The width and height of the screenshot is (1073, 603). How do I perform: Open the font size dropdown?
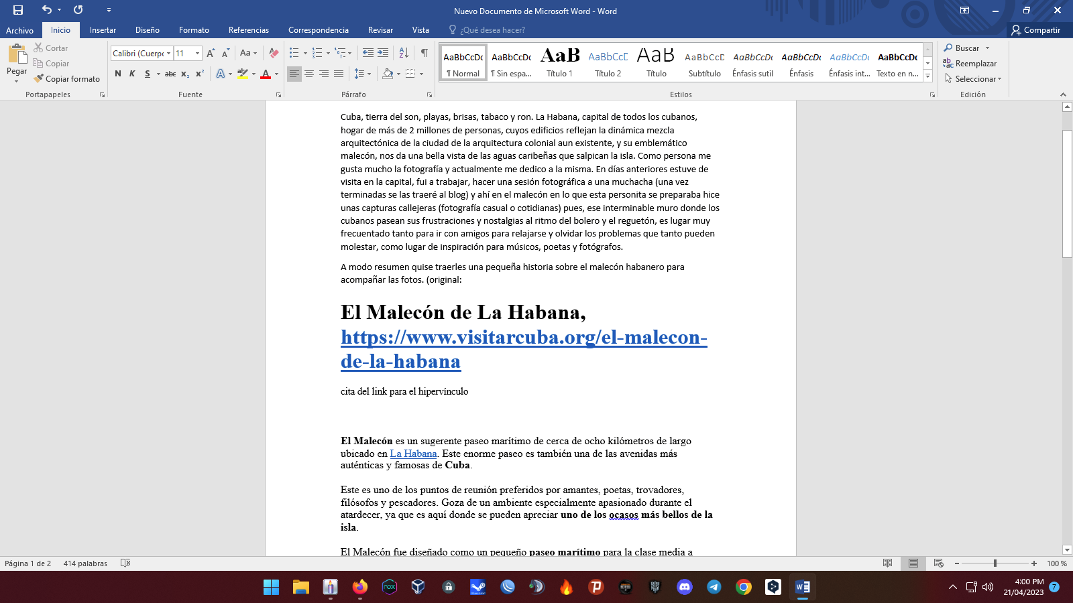(197, 54)
